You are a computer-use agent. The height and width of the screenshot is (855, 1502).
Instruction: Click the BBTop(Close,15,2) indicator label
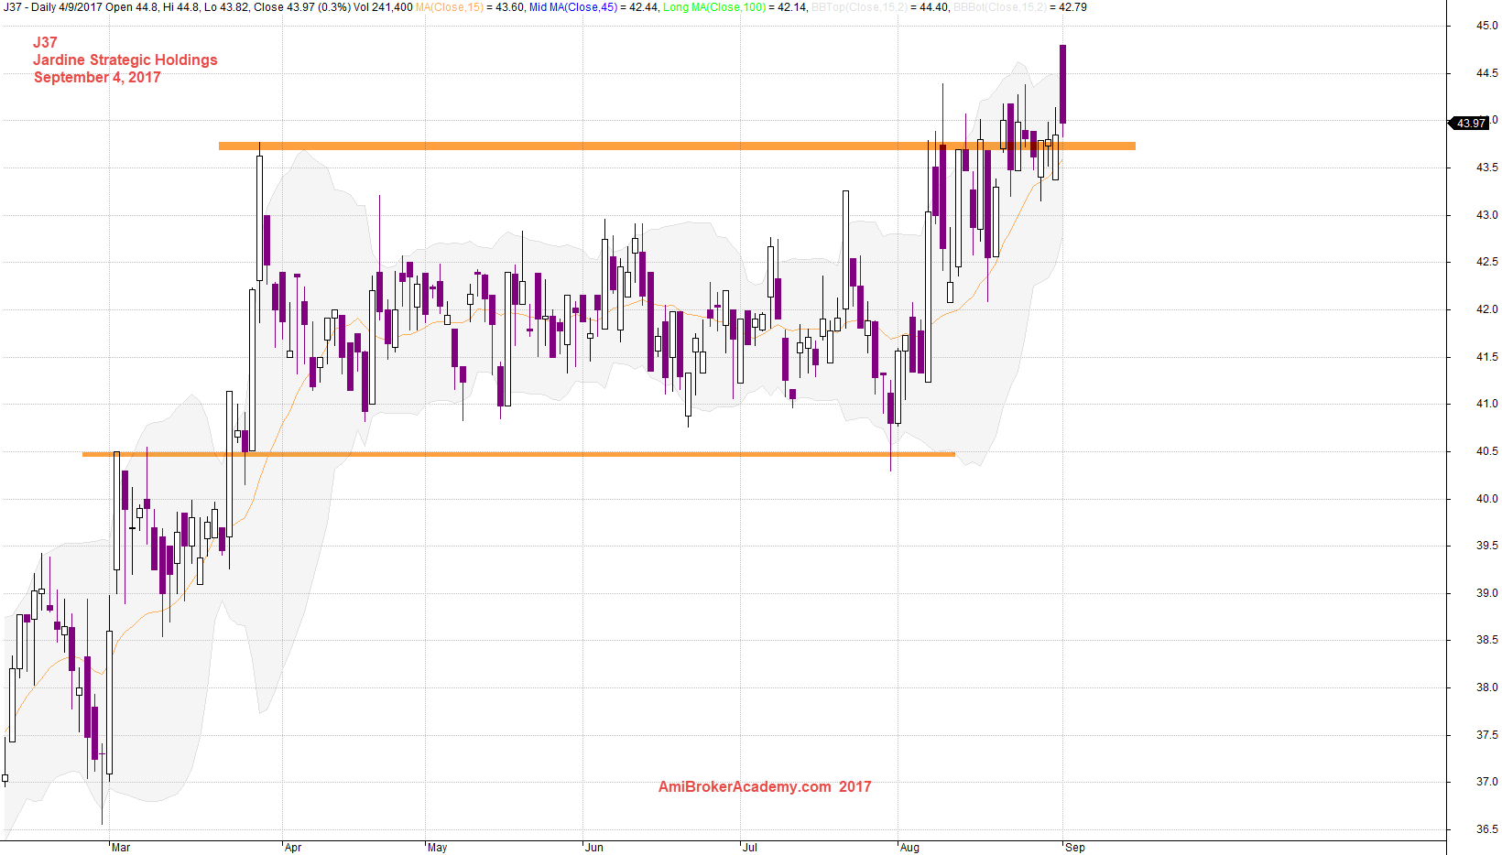[x=859, y=7]
